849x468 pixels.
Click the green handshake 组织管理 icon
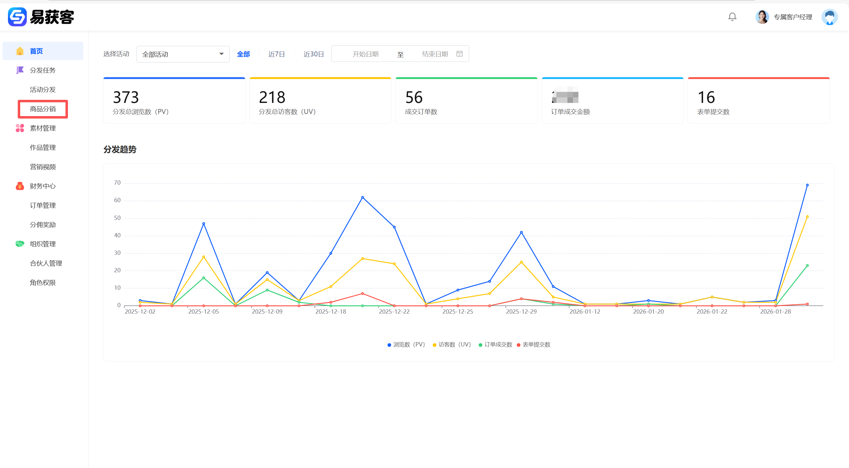pos(20,244)
